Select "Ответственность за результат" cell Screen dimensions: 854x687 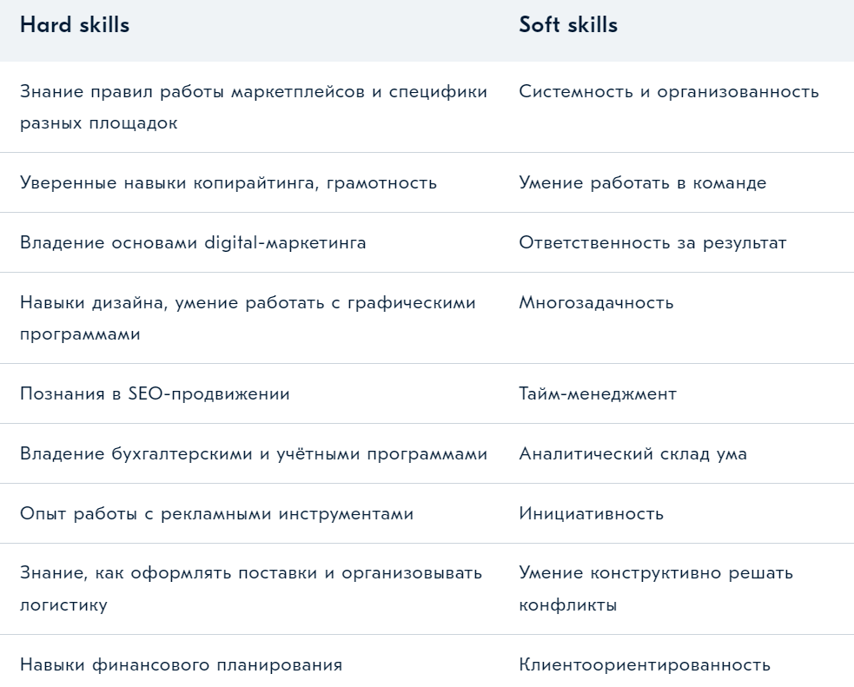click(652, 242)
